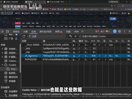The height and width of the screenshot is (99, 132).
Task: Switch to the 源代码/来源 tab
Action: [x=45, y=32]
